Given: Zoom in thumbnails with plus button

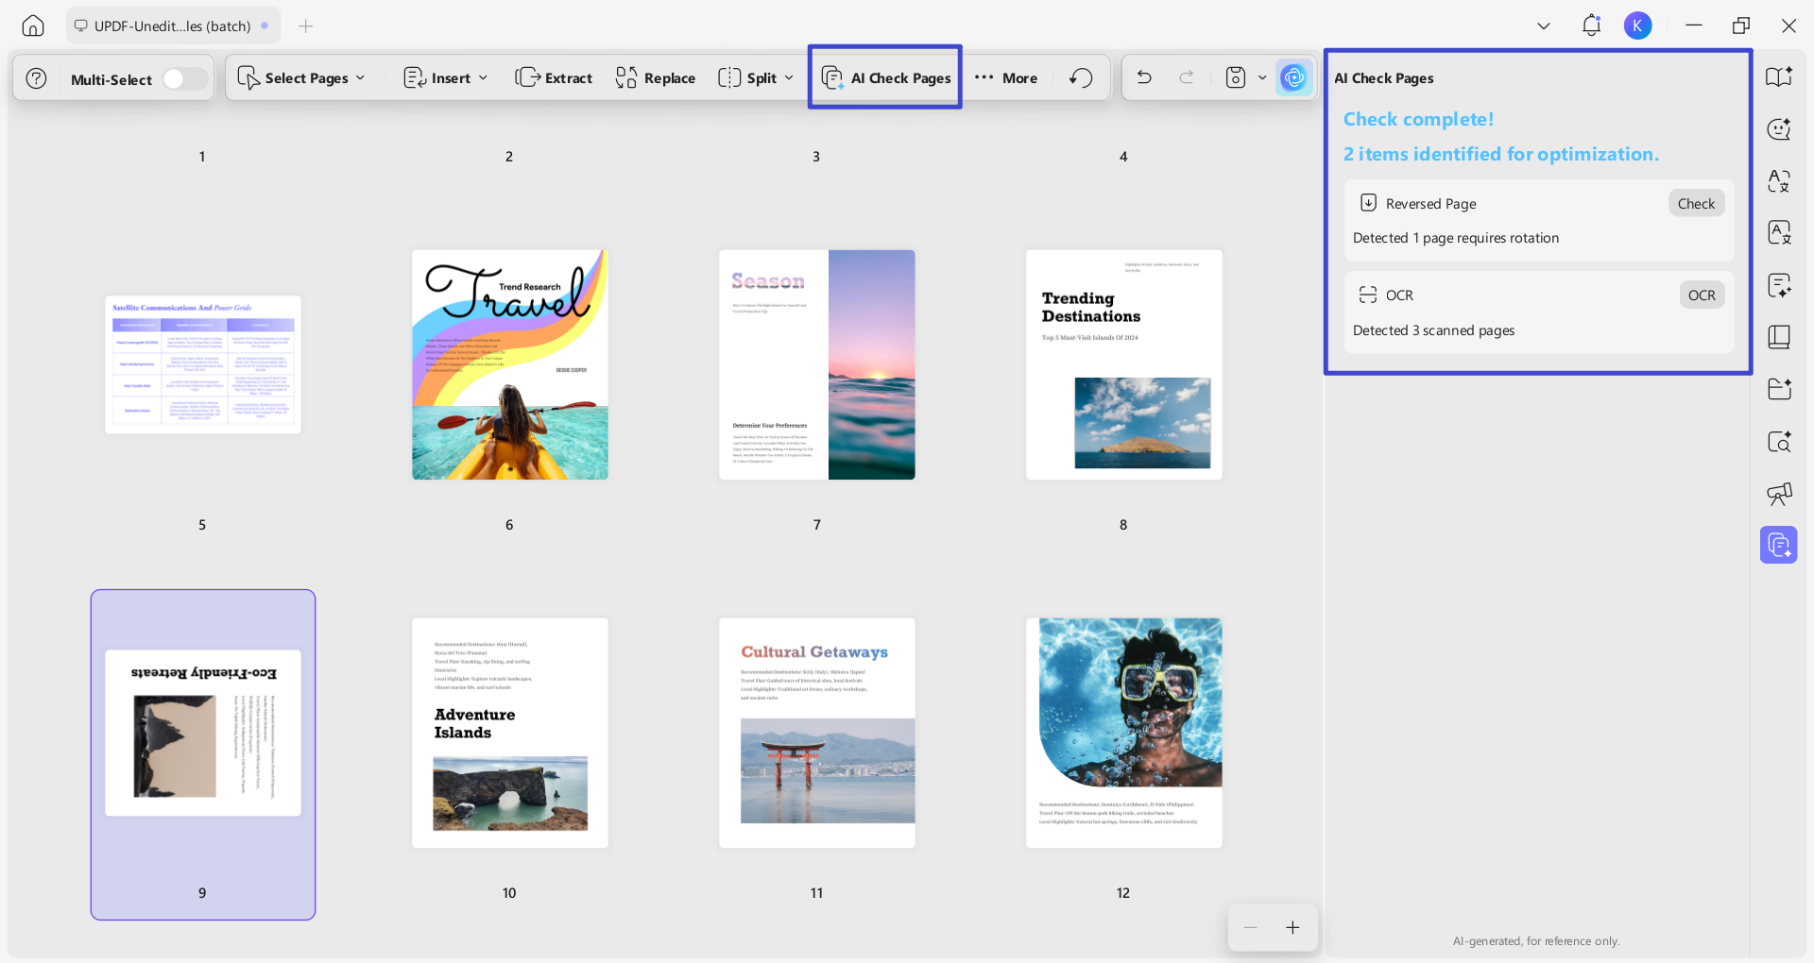Looking at the screenshot, I should pos(1292,927).
